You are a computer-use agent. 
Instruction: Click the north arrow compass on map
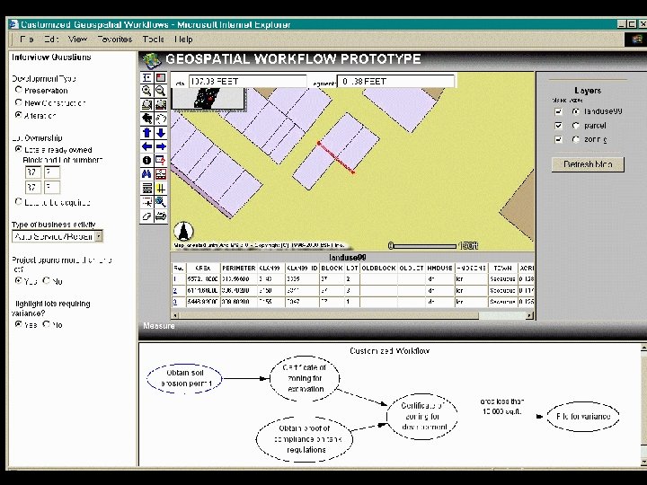183,231
